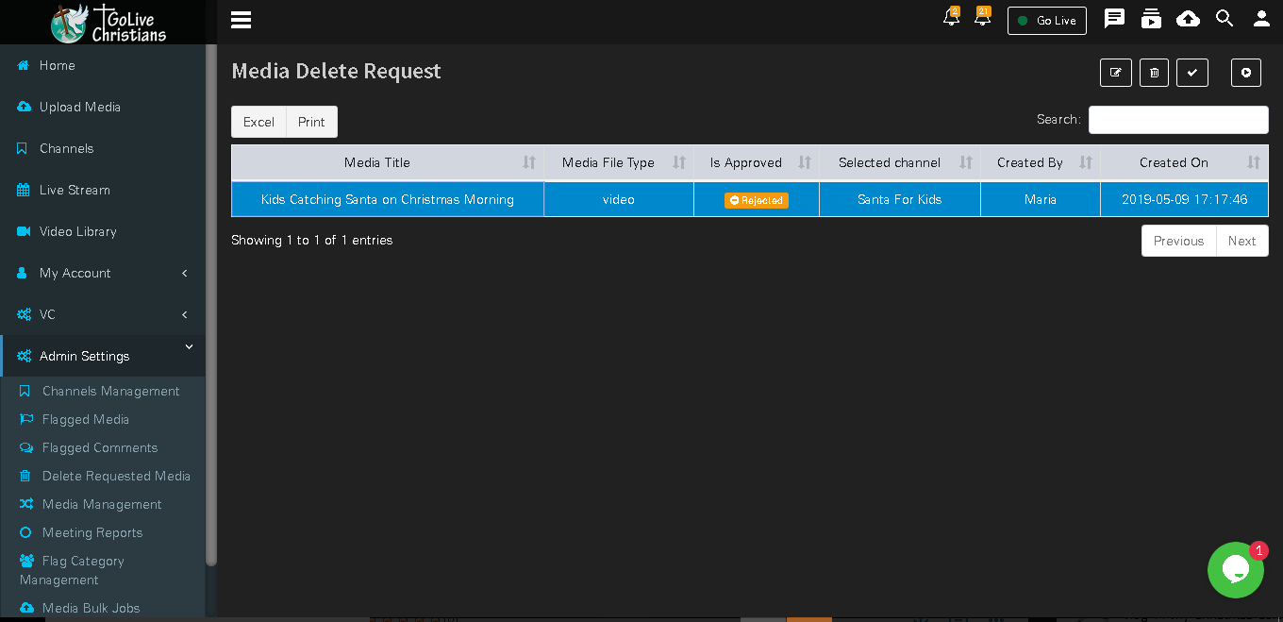This screenshot has height=622, width=1283.
Task: Open Media Bulk Jobs link
Action: [91, 608]
